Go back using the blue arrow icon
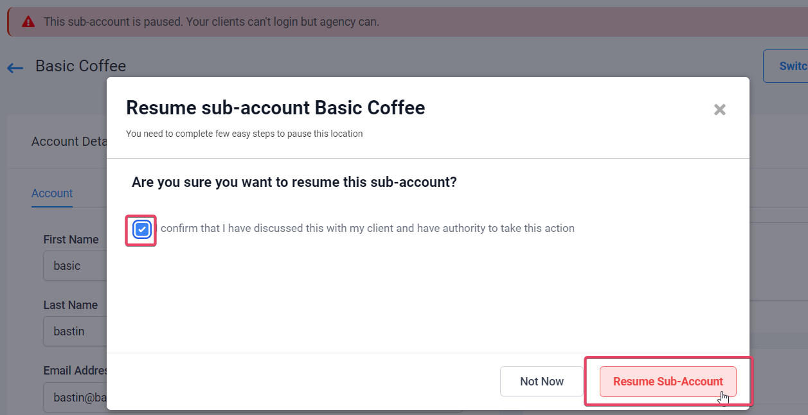 pos(15,67)
